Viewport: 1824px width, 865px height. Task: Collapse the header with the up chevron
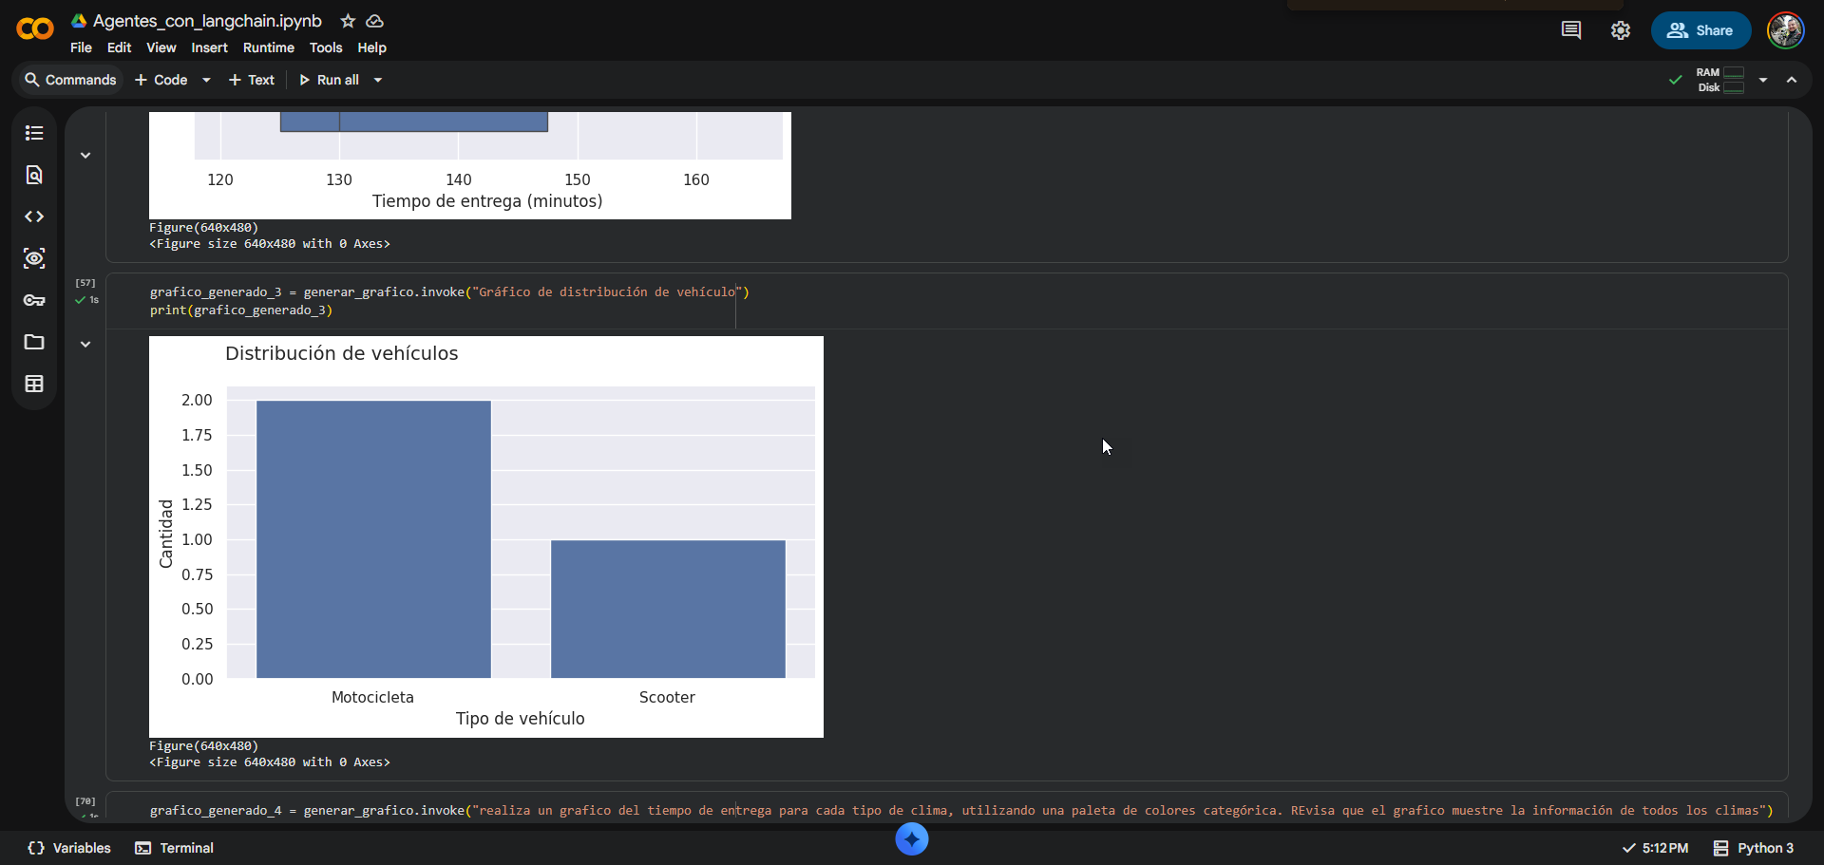pos(1792,80)
